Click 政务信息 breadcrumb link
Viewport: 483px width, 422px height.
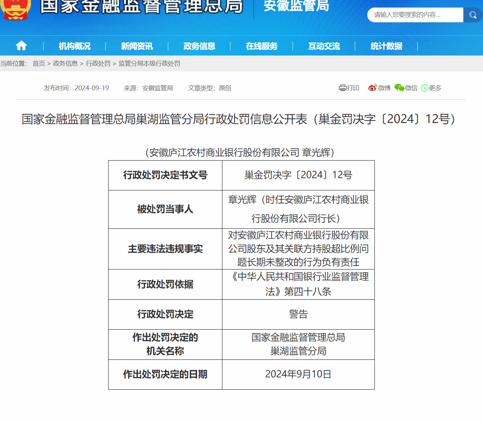click(x=65, y=64)
